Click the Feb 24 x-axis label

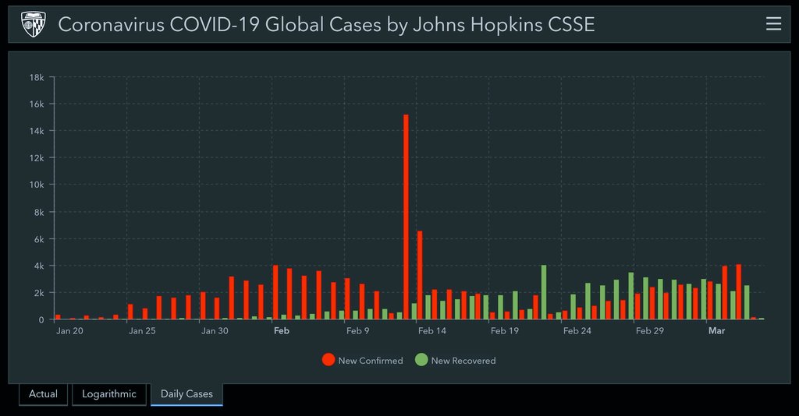[577, 330]
